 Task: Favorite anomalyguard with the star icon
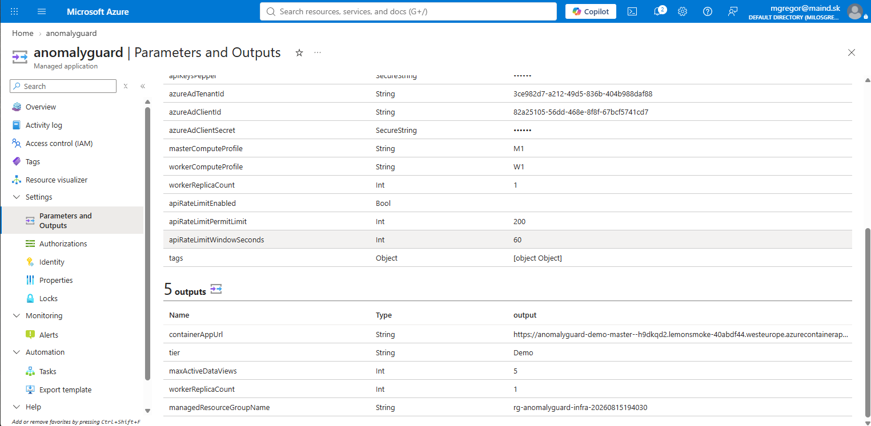click(x=299, y=52)
